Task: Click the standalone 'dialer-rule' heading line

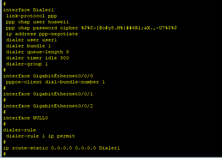Action: coord(19,130)
